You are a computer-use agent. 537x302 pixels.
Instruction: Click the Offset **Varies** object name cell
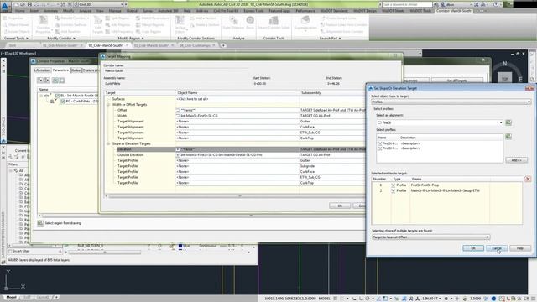coord(237,110)
